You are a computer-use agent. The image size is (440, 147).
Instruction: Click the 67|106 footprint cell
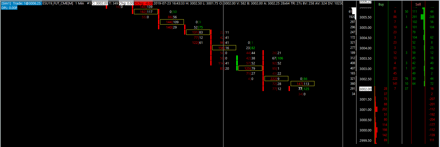tap(278, 58)
